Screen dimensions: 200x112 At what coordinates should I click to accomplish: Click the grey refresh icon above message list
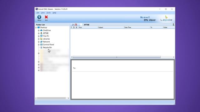[73, 25]
